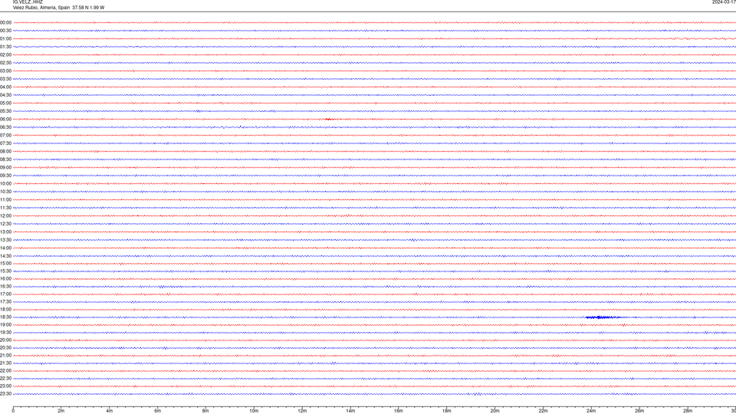Select the 17:30 trace time label
This screenshot has height=414, width=736.
5,302
